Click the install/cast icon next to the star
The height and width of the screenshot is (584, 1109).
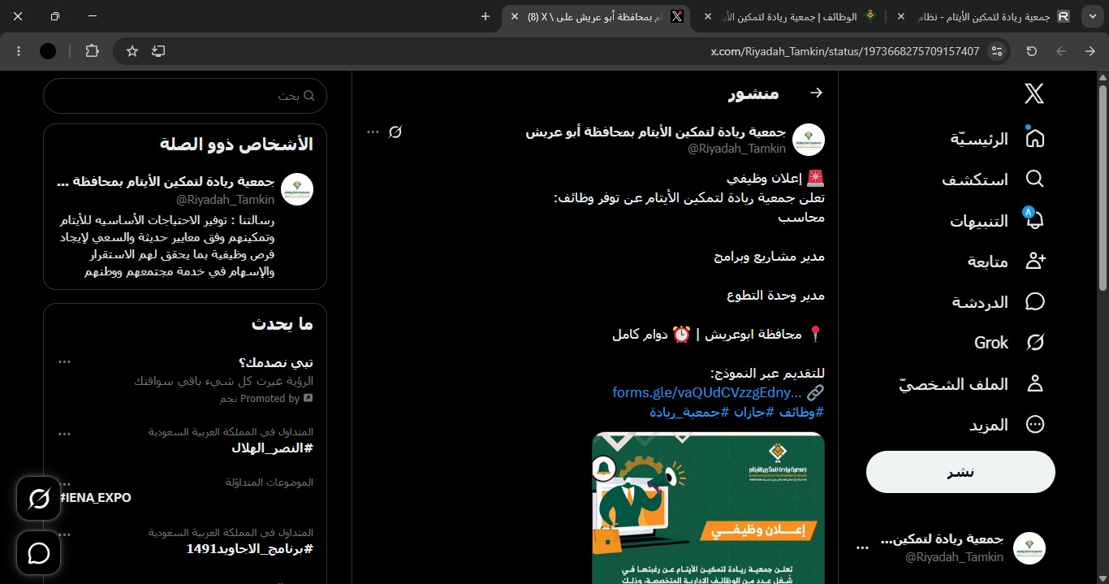[158, 51]
